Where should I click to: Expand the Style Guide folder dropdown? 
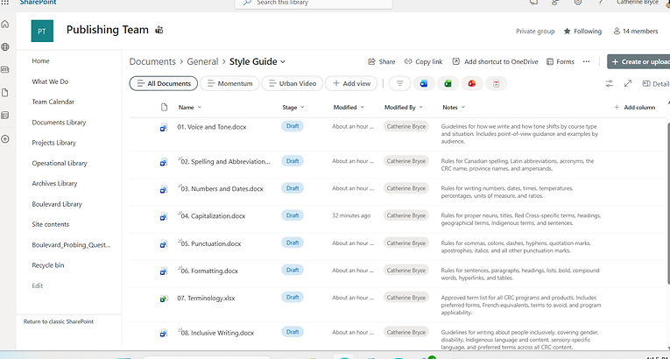pos(282,62)
